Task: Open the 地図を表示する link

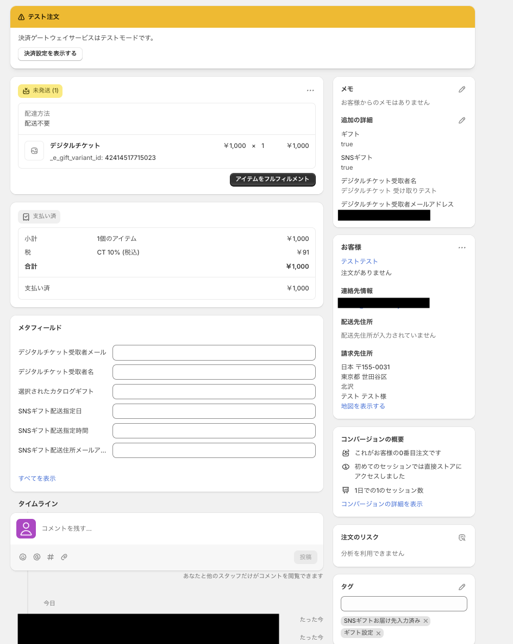Action: [363, 406]
